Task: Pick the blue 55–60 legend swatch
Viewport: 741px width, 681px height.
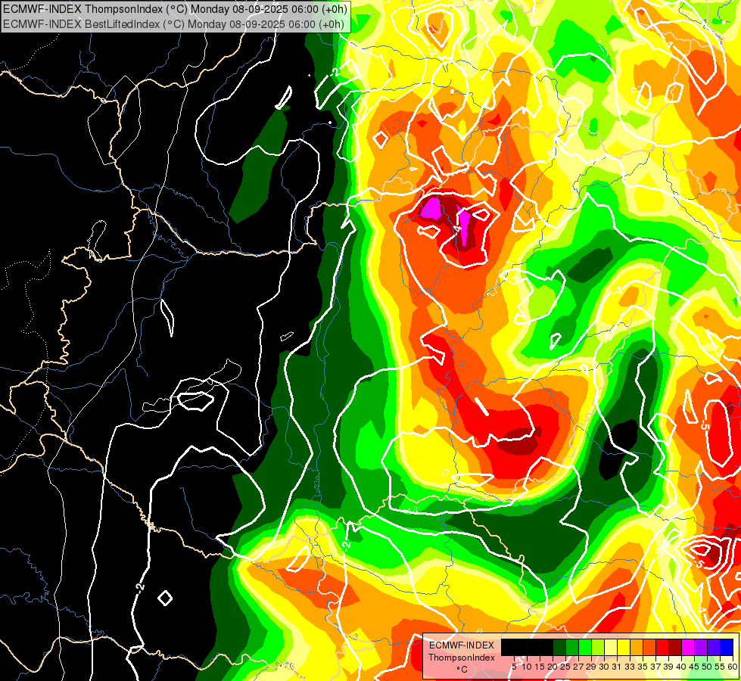Action: pyautogui.click(x=727, y=647)
